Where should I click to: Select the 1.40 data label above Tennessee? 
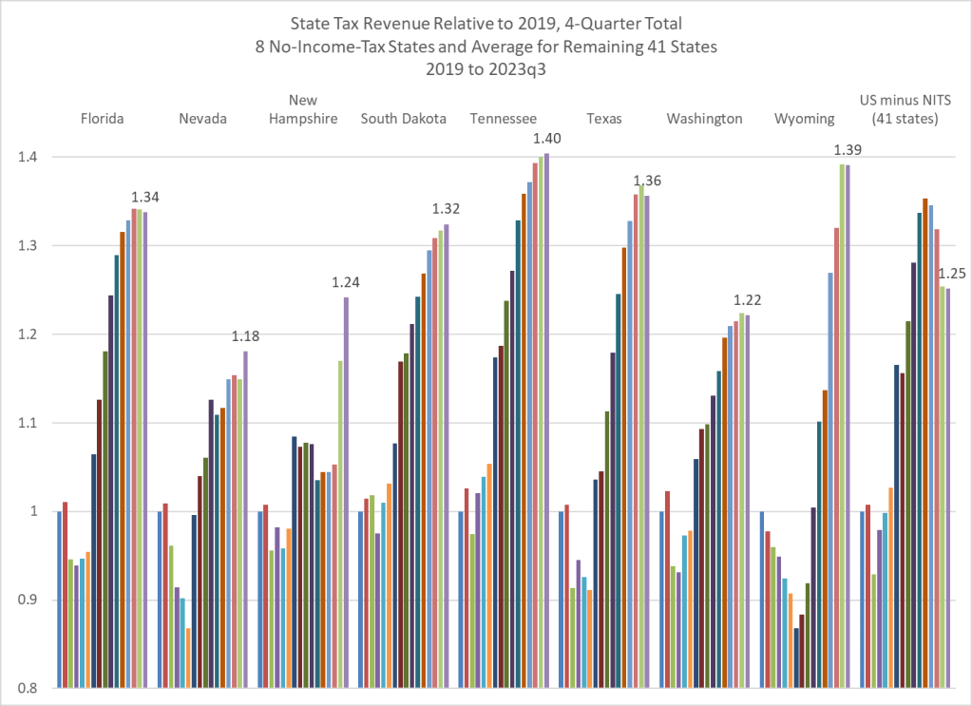(x=546, y=139)
